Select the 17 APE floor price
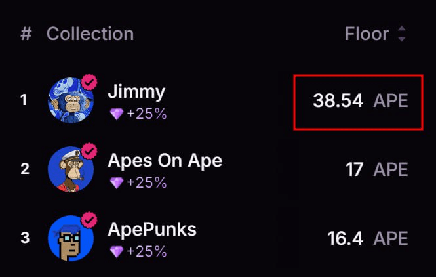This screenshot has width=436, height=277. 376,170
